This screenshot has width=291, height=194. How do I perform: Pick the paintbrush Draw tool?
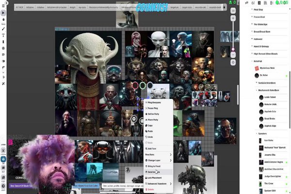pos(3,29)
